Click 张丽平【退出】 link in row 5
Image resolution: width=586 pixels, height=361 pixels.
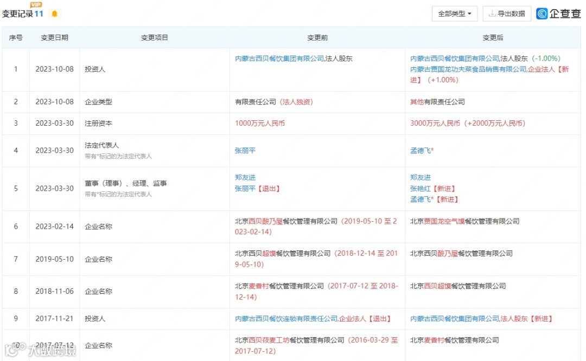click(258, 189)
